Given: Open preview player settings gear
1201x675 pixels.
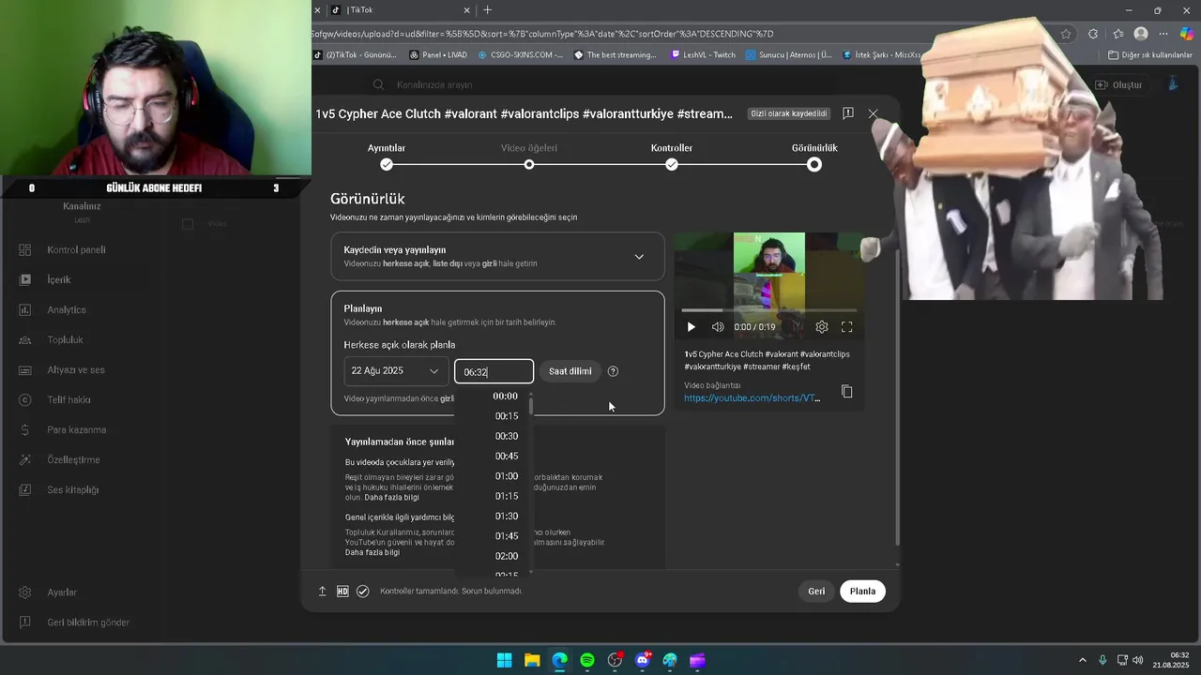Looking at the screenshot, I should point(822,327).
